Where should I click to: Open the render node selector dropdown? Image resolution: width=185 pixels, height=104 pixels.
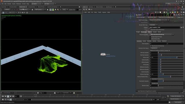tap(25, 10)
